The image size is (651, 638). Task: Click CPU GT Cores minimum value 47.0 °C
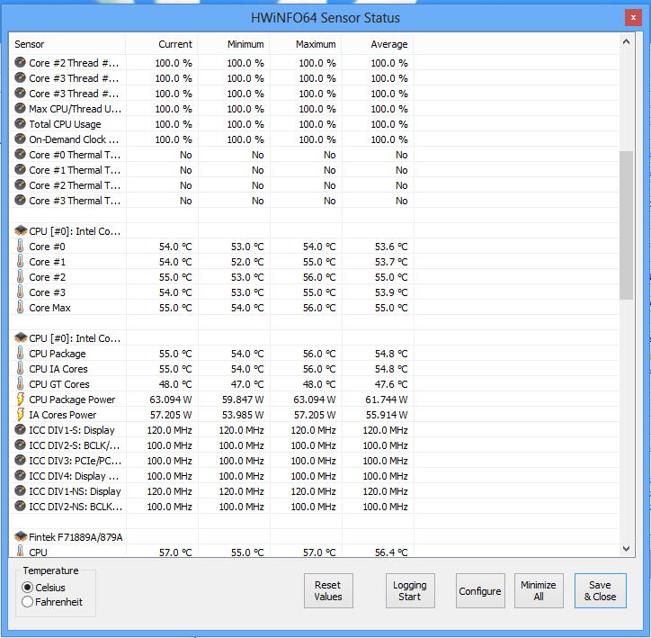click(x=247, y=384)
